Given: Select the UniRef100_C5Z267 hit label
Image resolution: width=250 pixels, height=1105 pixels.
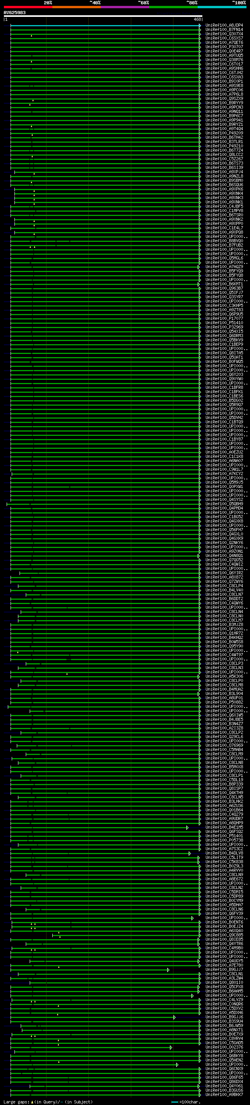Looking at the screenshot, I should coord(224,159).
